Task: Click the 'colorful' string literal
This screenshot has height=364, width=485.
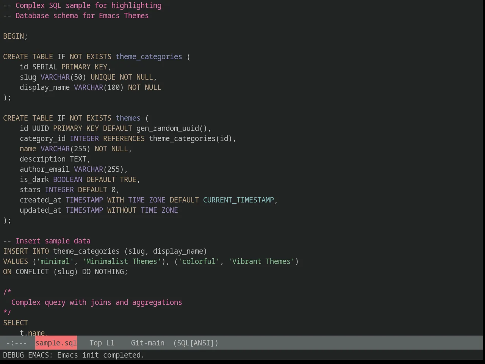Action: [199, 261]
